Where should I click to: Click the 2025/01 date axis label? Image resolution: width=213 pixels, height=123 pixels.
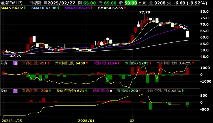[x=86, y=121]
